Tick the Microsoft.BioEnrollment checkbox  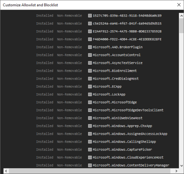coord(90,71)
